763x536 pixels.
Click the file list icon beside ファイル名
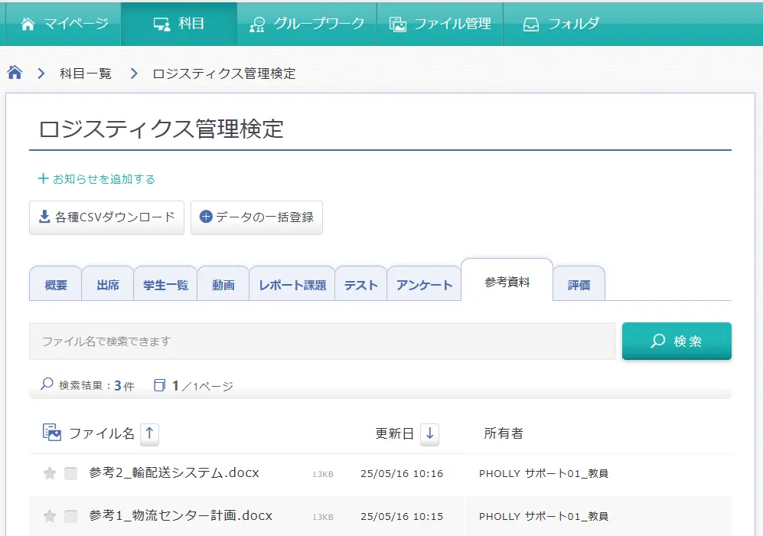pos(52,433)
